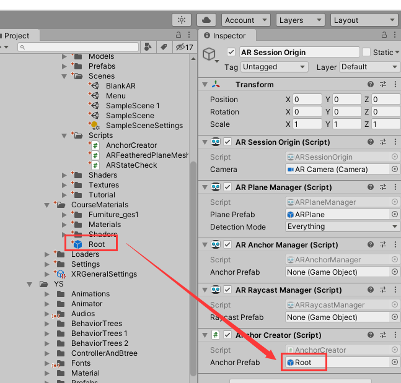Collapse the YS folder
This screenshot has width=401, height=383.
(29, 284)
